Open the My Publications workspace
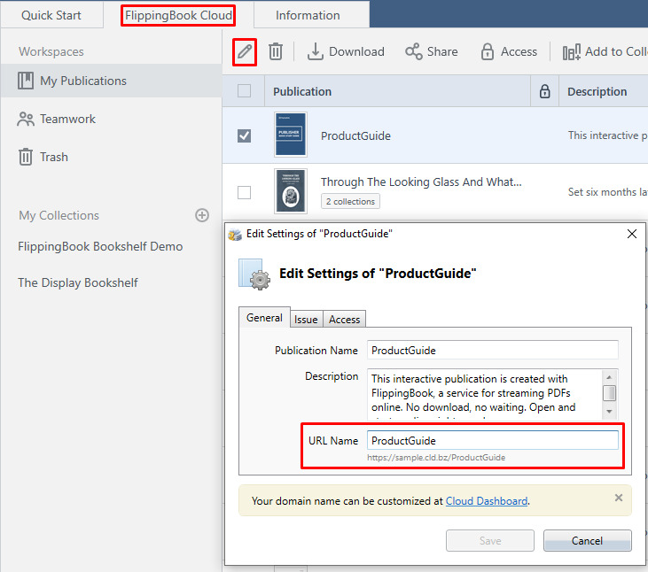The width and height of the screenshot is (648, 572). pos(111,81)
